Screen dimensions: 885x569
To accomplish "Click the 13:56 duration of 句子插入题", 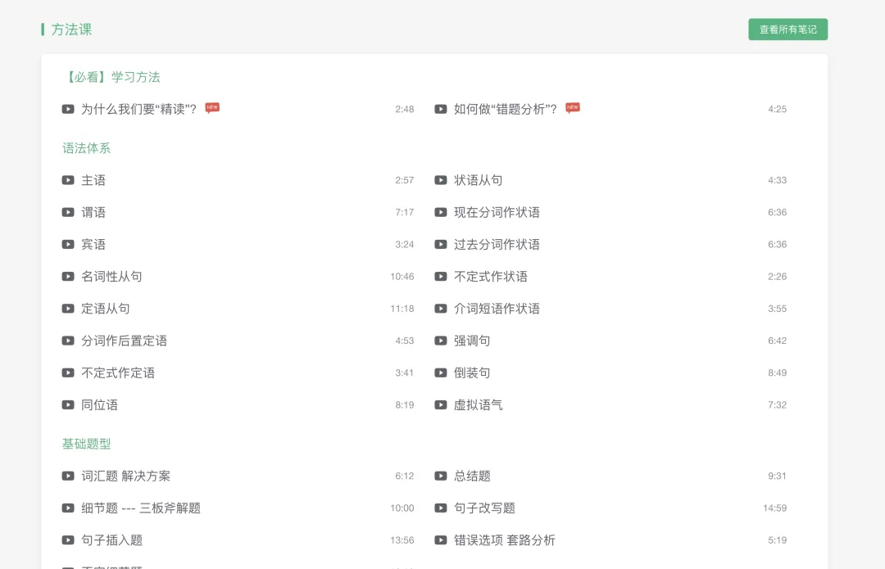I will pyautogui.click(x=402, y=540).
